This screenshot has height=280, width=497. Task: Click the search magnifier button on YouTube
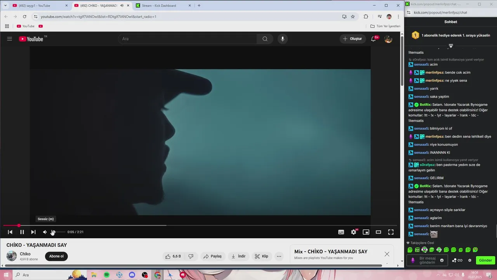click(x=265, y=39)
